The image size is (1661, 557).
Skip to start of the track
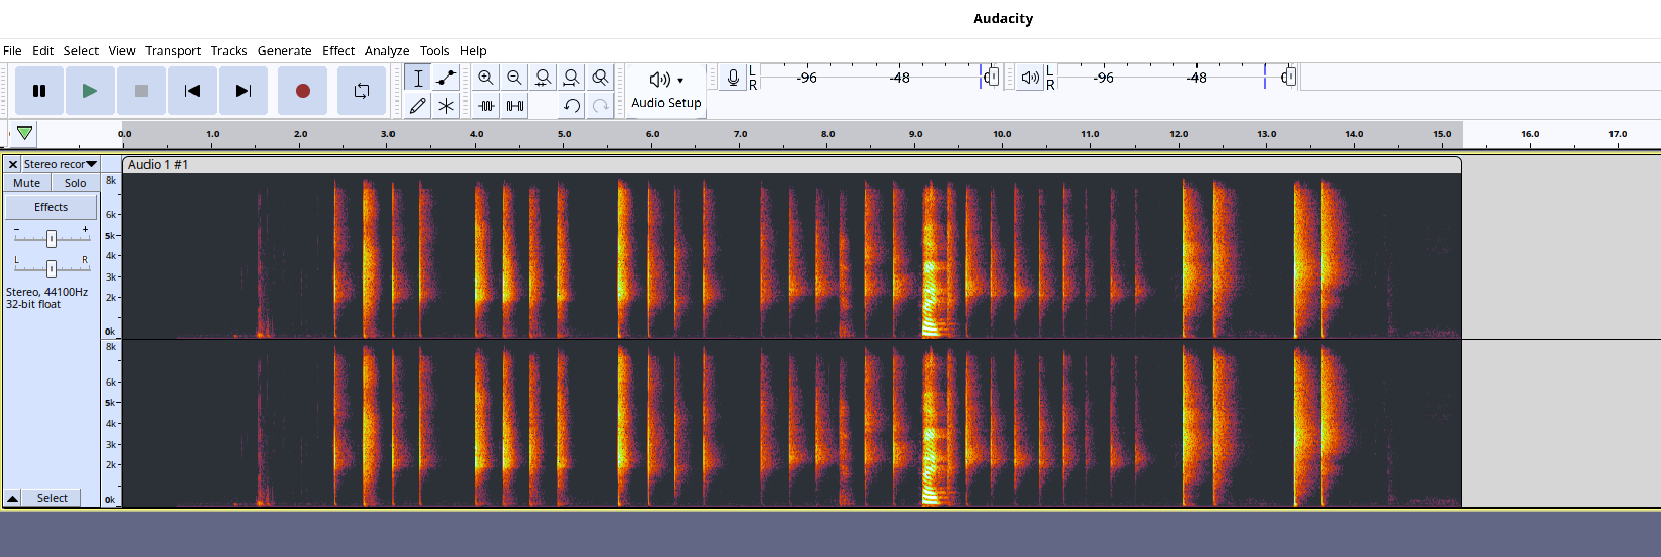tap(192, 91)
